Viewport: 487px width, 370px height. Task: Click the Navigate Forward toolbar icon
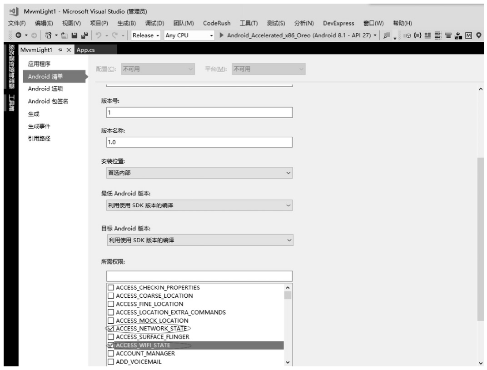coord(34,35)
